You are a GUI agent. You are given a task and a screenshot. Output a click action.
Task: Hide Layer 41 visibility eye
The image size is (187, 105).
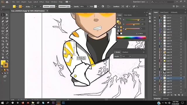(155, 61)
